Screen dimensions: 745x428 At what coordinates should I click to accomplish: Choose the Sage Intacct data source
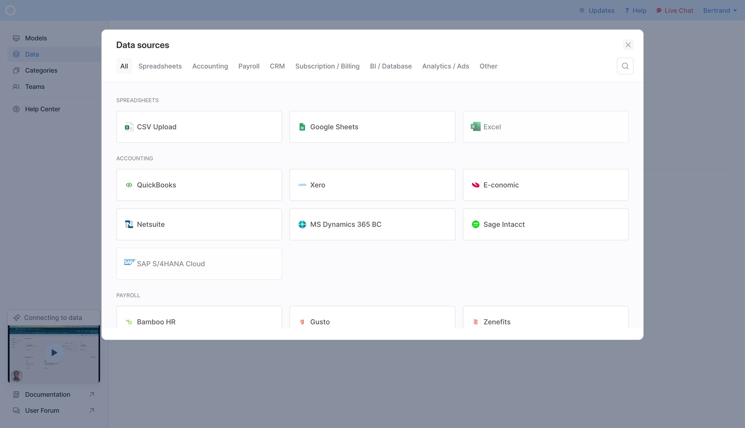tap(545, 224)
